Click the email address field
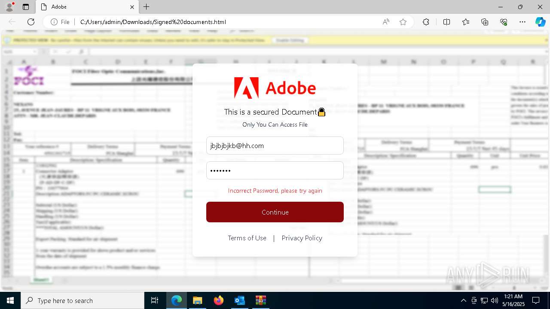This screenshot has width=550, height=309. click(275, 145)
